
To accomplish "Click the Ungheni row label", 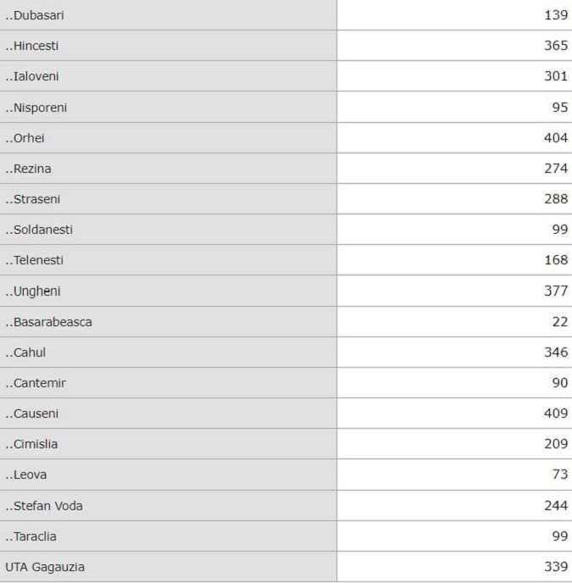I will [x=33, y=291].
